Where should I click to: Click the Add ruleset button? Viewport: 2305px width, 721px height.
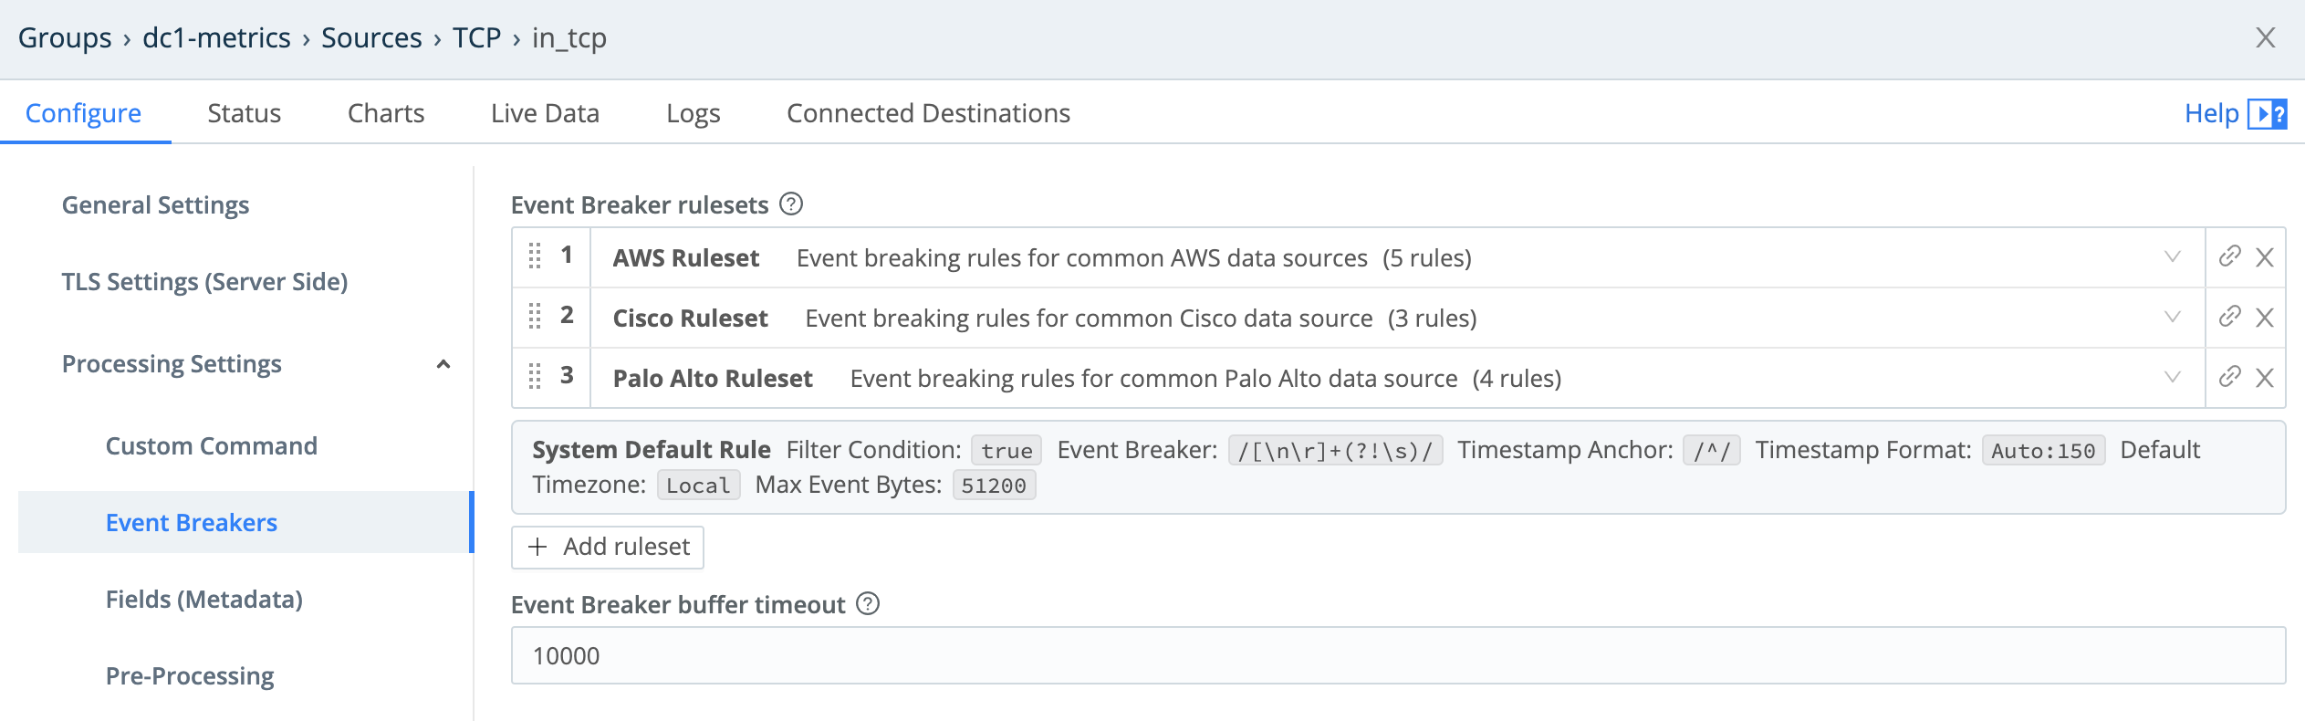(x=607, y=547)
